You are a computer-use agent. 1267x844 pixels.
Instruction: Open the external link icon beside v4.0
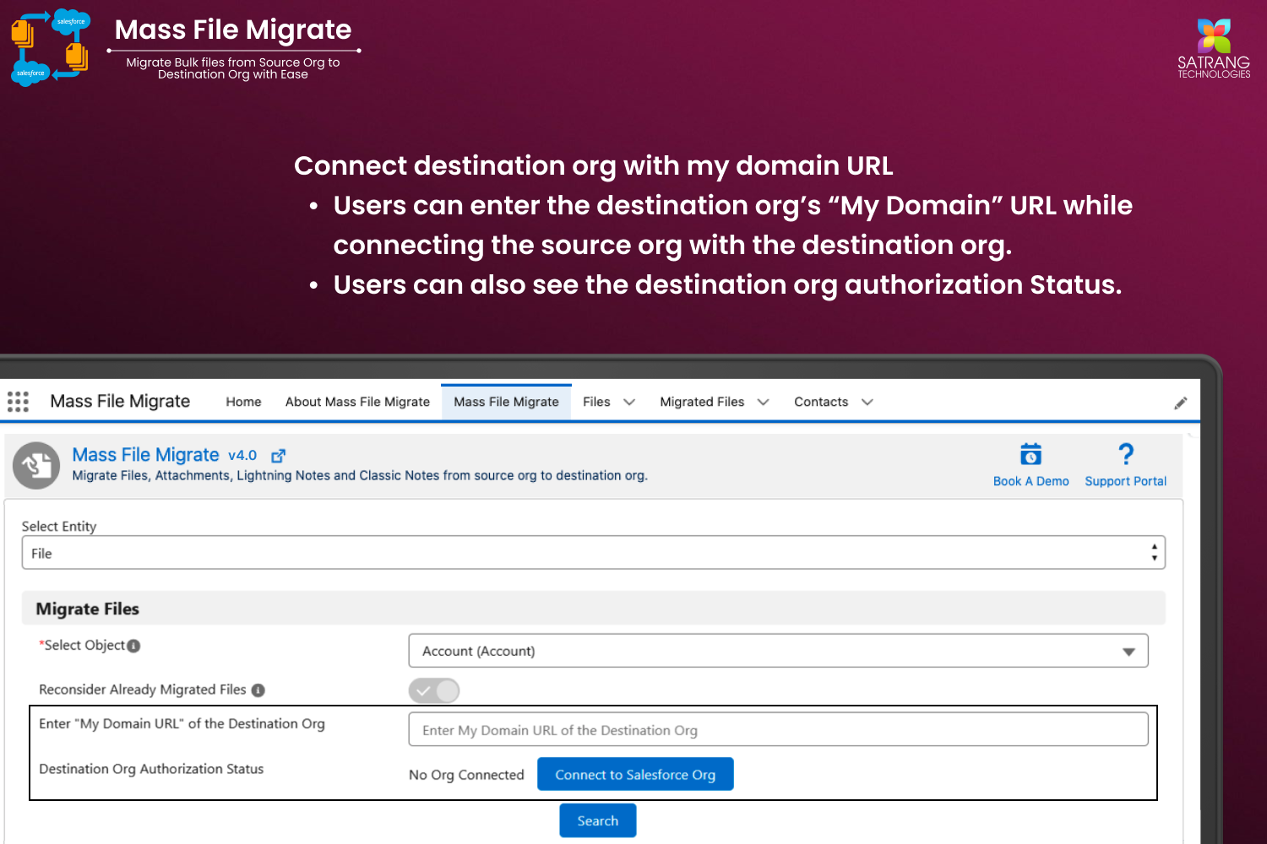(278, 456)
